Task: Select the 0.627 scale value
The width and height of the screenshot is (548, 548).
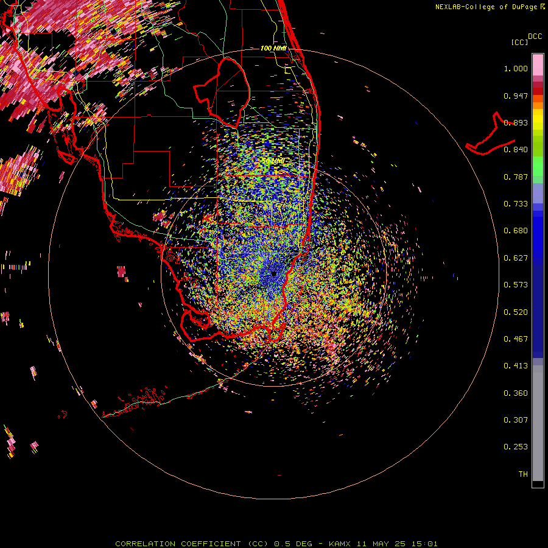Action: (x=516, y=258)
